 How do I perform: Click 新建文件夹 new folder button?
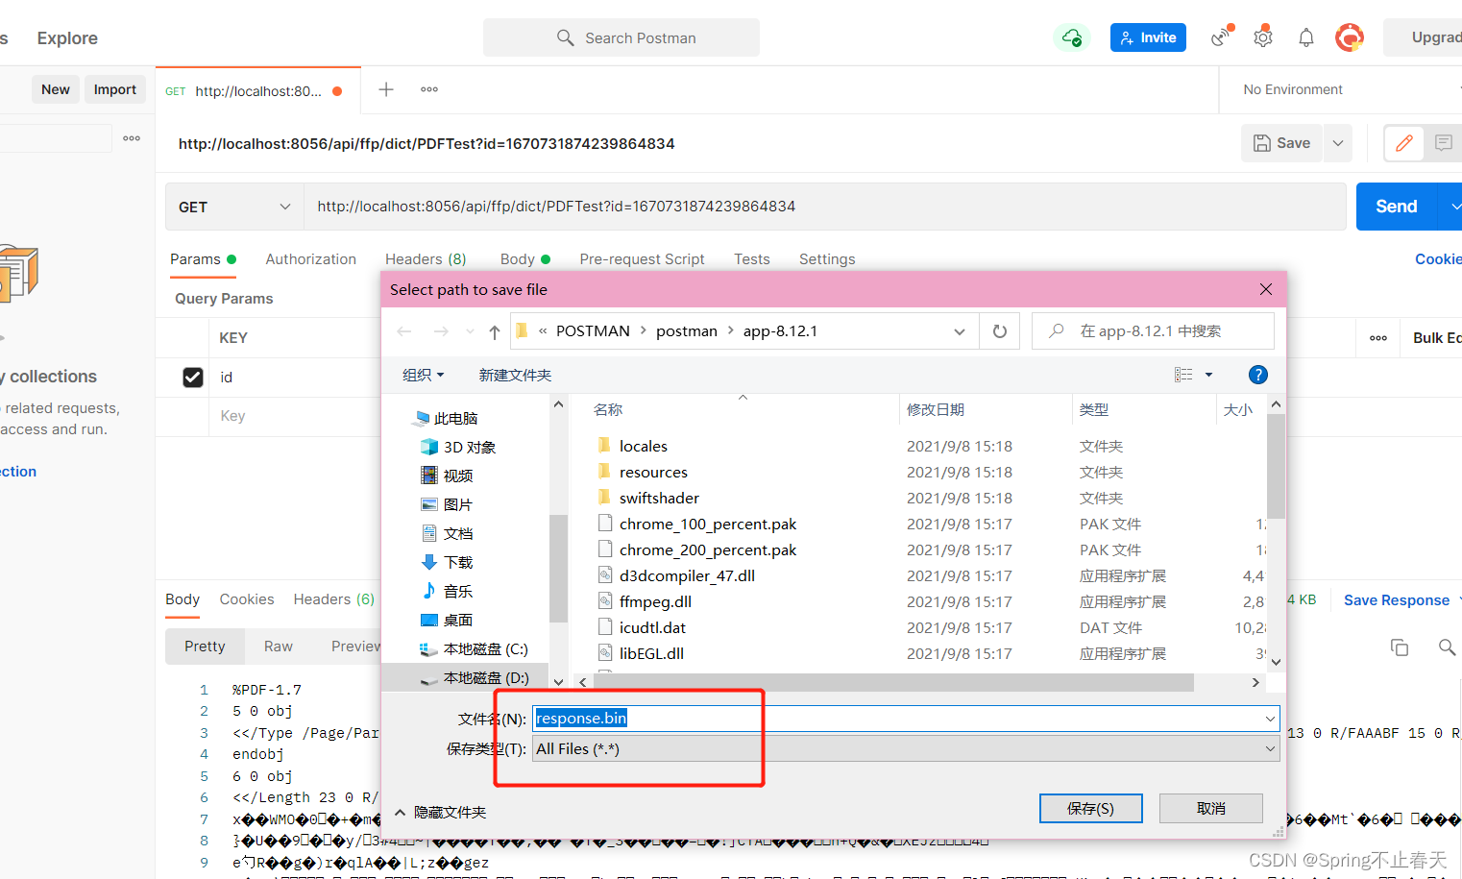click(x=515, y=375)
